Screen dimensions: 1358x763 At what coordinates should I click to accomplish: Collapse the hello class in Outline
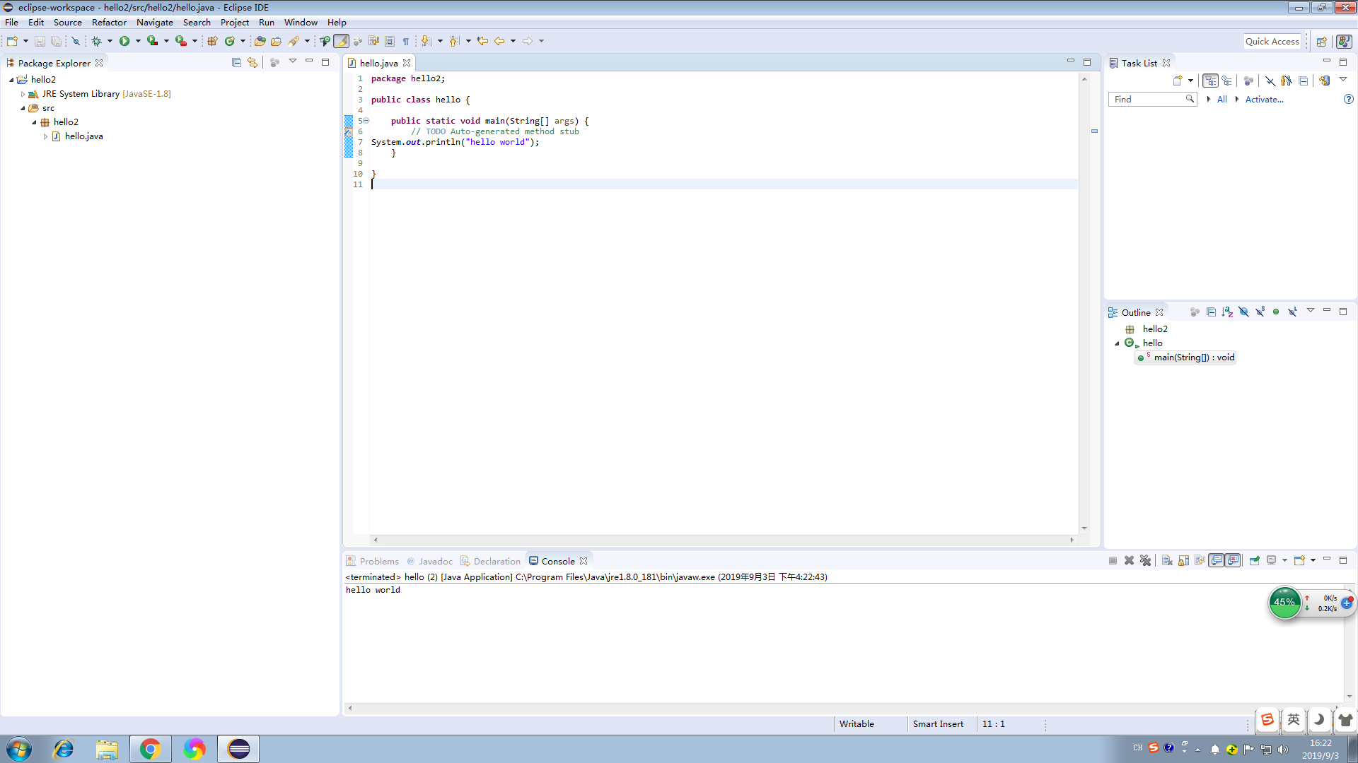pos(1118,343)
